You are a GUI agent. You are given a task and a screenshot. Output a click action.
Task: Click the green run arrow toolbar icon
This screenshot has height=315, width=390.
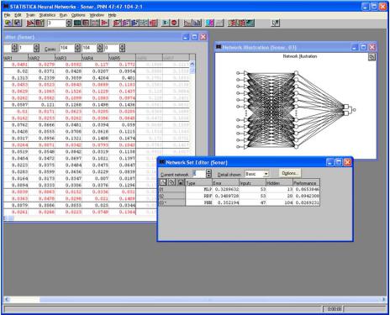click(166, 23)
